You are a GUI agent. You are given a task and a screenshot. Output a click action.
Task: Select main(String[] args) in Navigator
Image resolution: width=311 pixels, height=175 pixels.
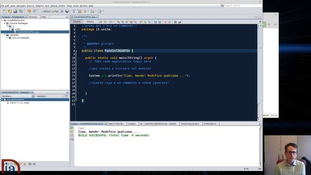pyautogui.click(x=19, y=103)
